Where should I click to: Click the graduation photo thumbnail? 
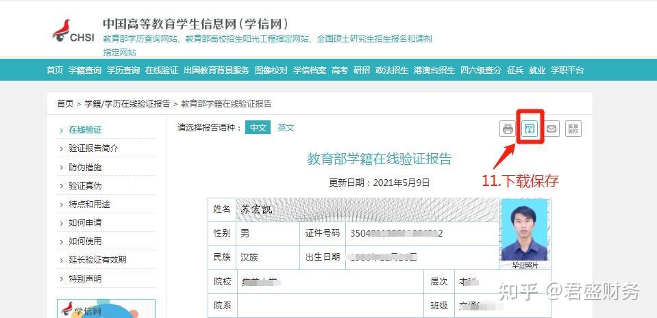[x=524, y=230]
